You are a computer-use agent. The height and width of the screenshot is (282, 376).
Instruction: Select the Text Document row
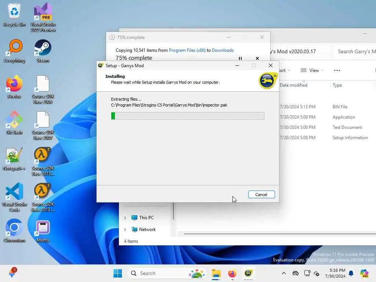(327, 127)
